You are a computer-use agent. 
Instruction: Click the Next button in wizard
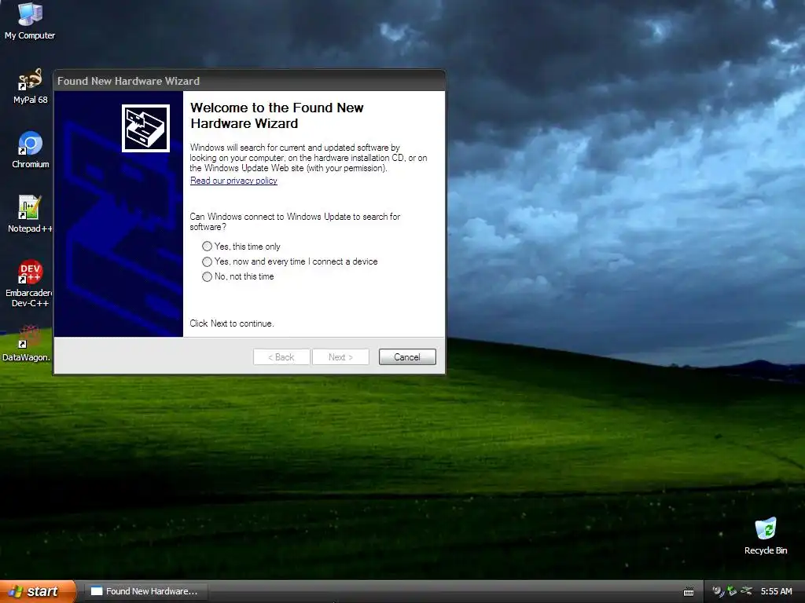point(340,357)
